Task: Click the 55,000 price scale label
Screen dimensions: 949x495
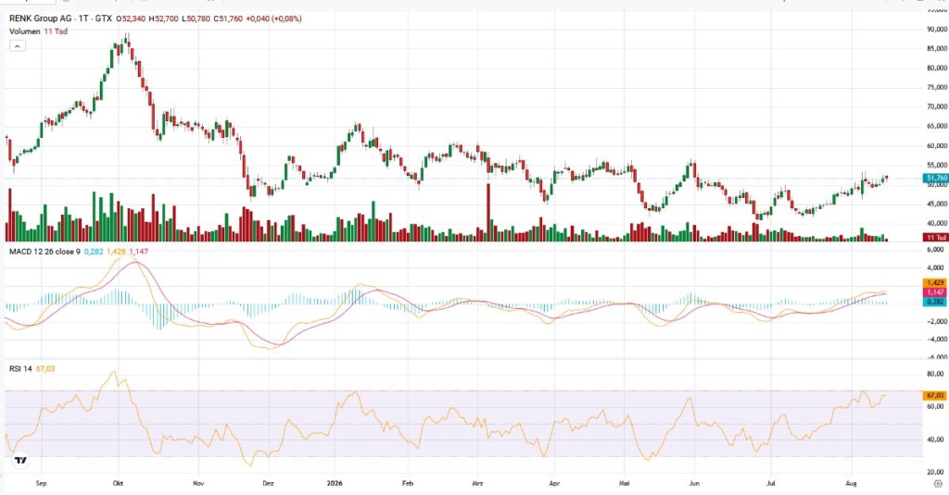Action: pyautogui.click(x=937, y=165)
